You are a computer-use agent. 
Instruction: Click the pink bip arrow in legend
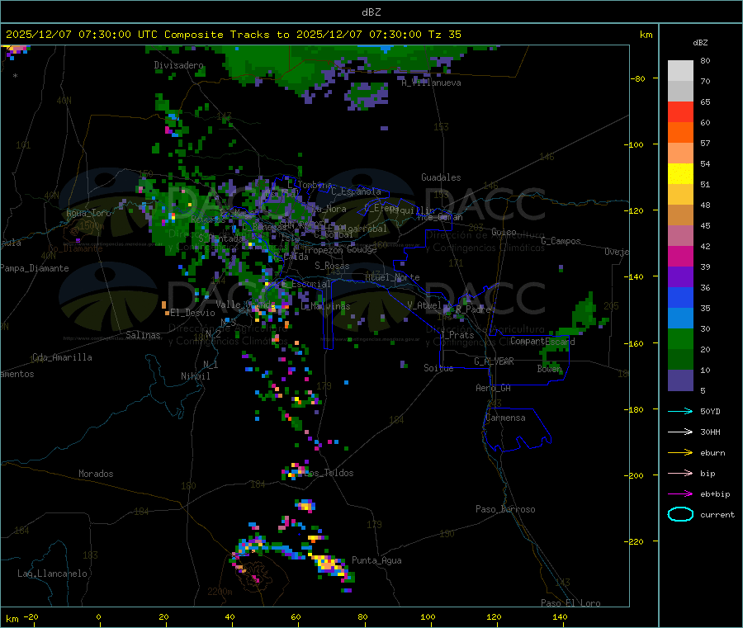pos(680,473)
